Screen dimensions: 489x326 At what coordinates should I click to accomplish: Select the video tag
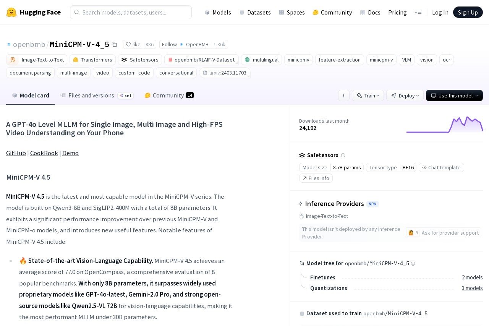tap(102, 73)
